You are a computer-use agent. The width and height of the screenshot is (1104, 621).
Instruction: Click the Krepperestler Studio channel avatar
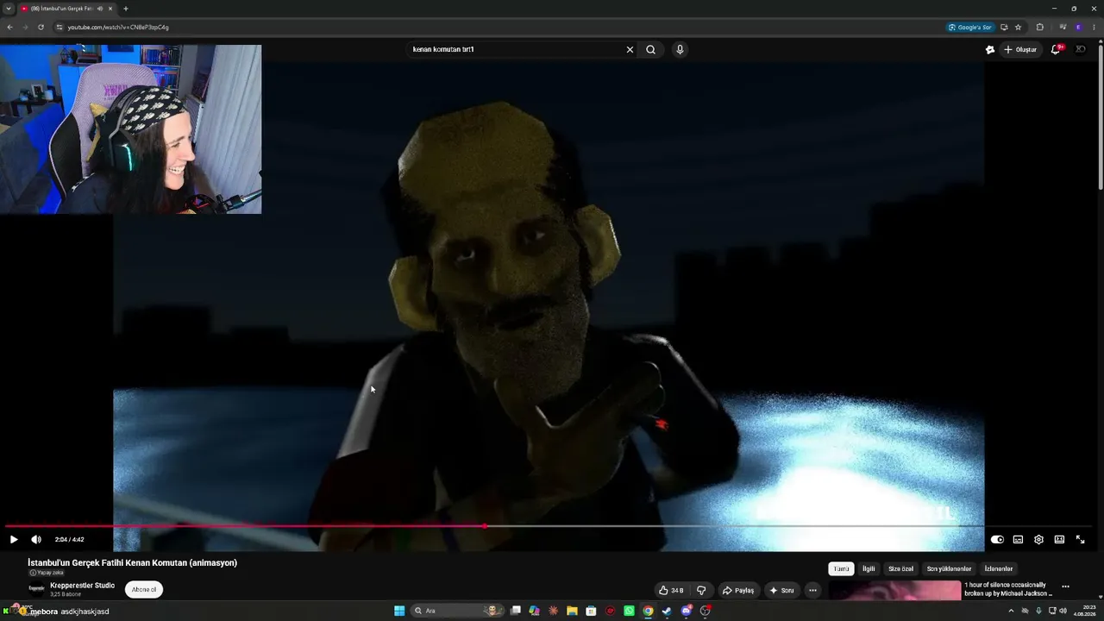click(x=36, y=589)
